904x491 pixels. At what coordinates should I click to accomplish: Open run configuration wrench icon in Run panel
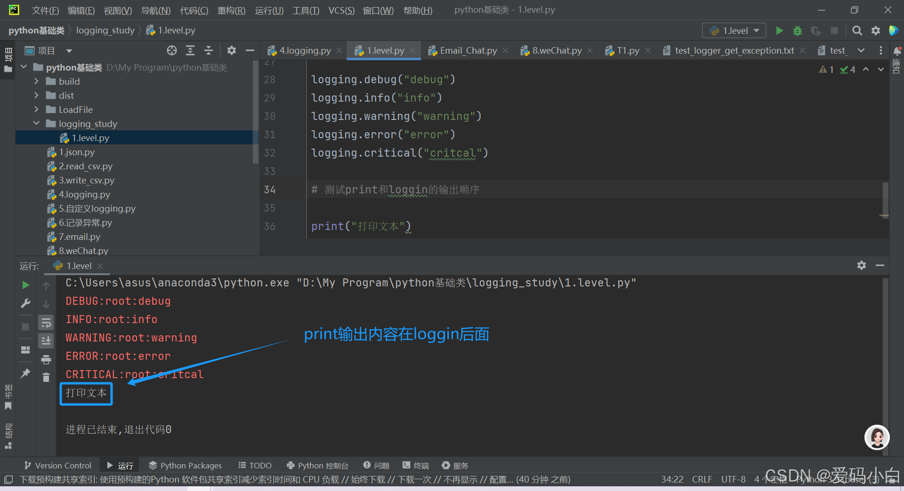[x=25, y=303]
